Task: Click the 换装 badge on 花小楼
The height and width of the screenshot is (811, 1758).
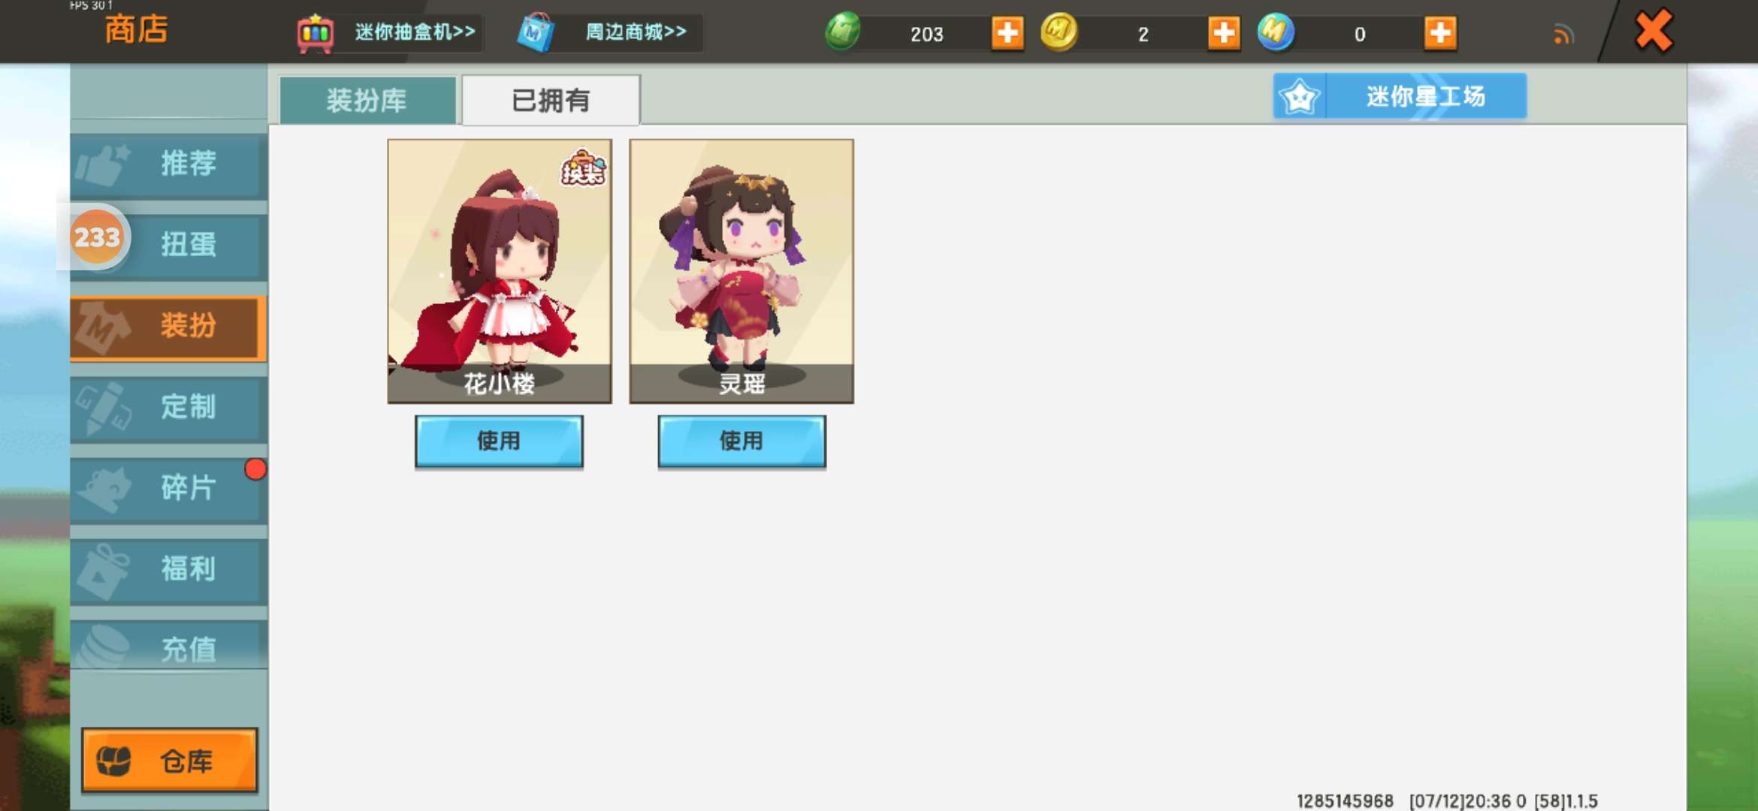Action: click(x=583, y=168)
